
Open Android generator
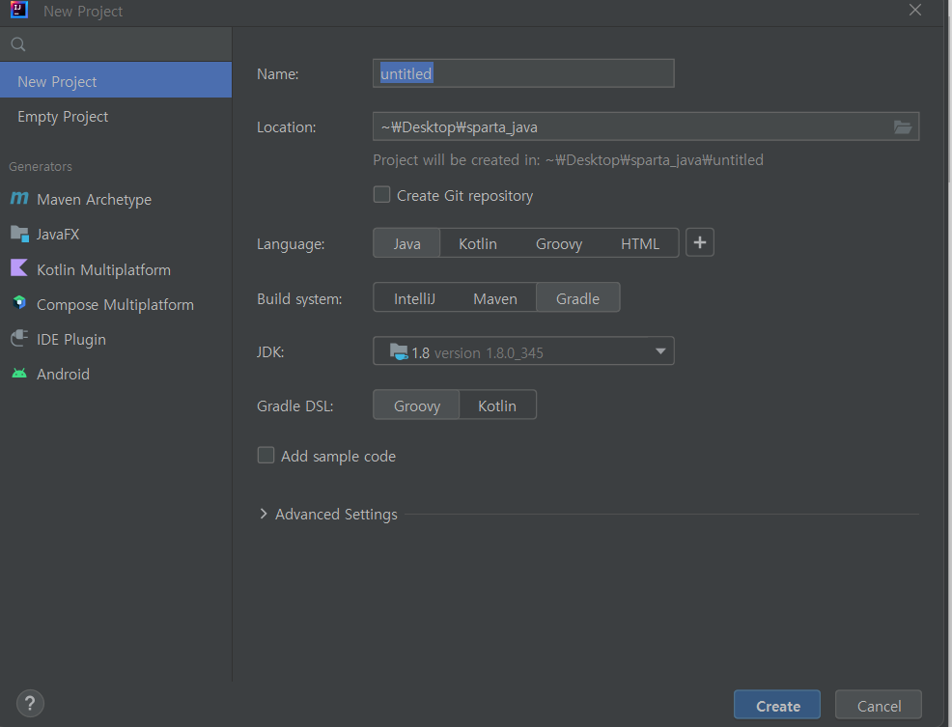[x=115, y=374]
